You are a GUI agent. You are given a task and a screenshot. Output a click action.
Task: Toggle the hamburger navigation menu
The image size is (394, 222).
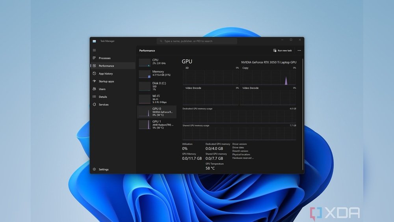pos(94,50)
